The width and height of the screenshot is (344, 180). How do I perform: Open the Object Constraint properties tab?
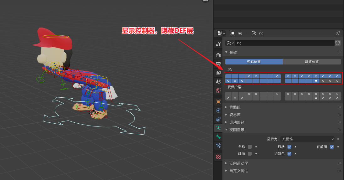(x=218, y=119)
